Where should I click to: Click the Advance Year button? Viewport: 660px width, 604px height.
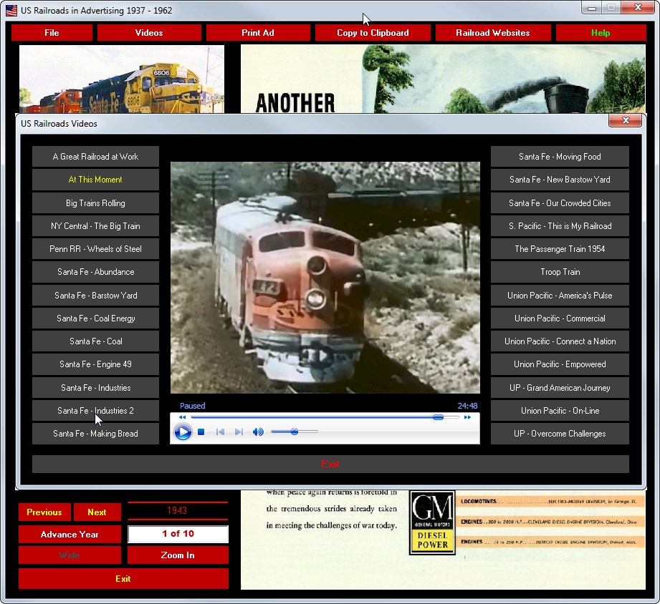(70, 535)
